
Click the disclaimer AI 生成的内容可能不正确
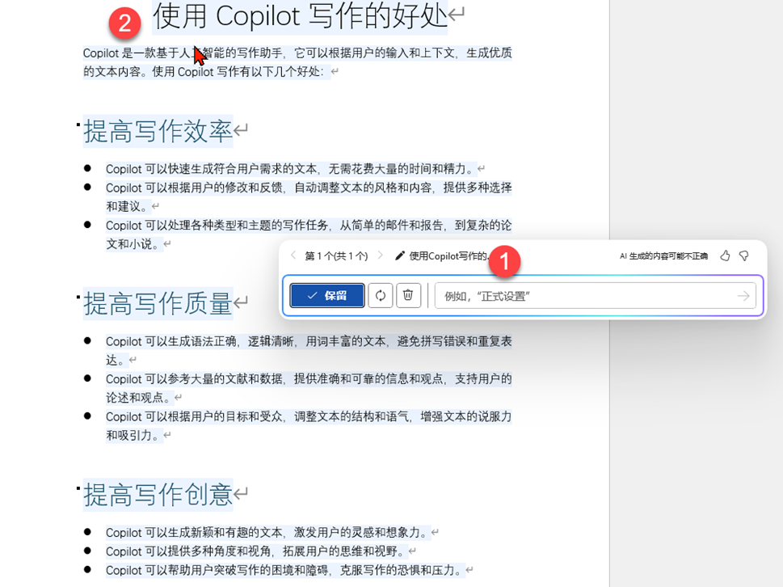(663, 256)
